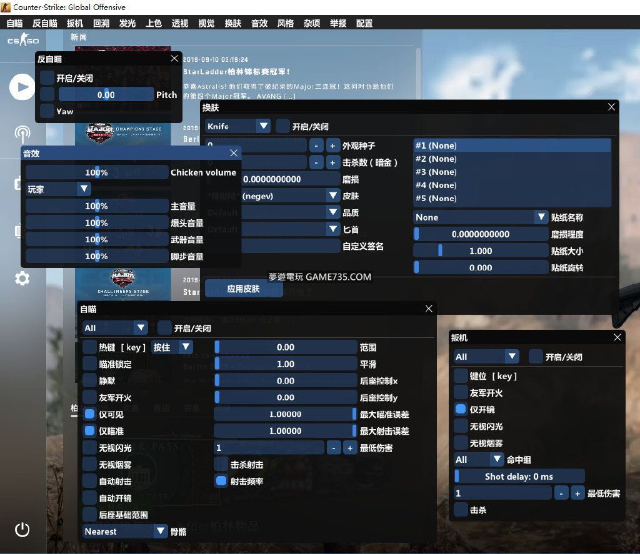
Task: Decrease 击杀数 with the minus button
Action: [316, 162]
